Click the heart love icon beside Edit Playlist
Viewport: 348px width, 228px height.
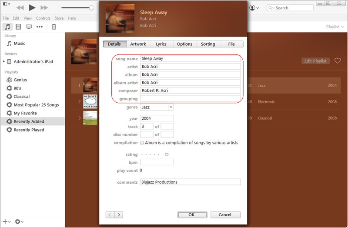pos(338,60)
